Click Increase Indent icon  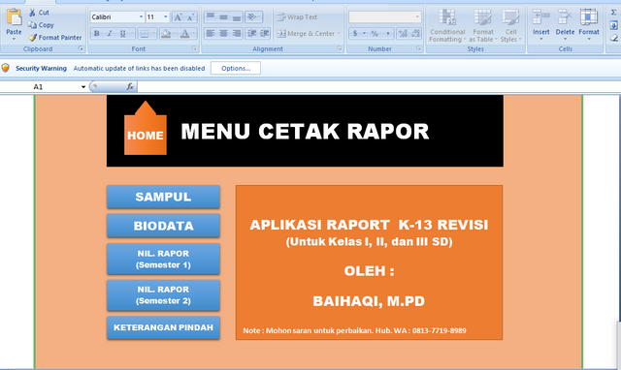pyautogui.click(x=265, y=34)
